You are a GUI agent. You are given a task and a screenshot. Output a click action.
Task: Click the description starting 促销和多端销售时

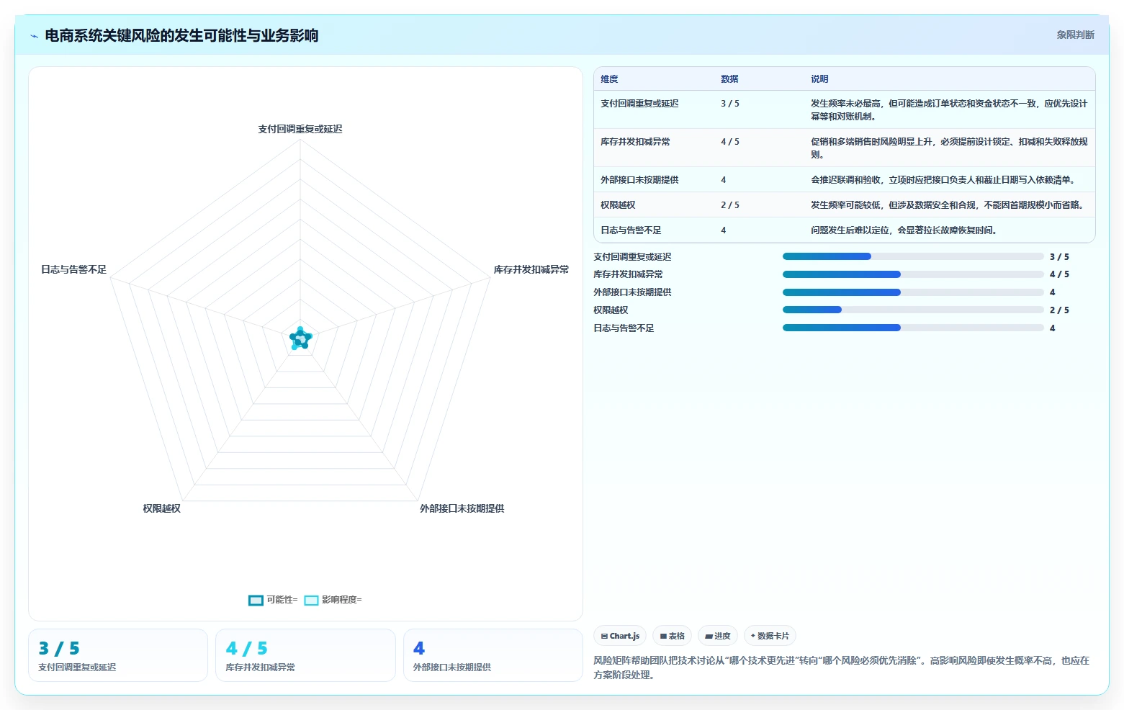click(x=949, y=148)
